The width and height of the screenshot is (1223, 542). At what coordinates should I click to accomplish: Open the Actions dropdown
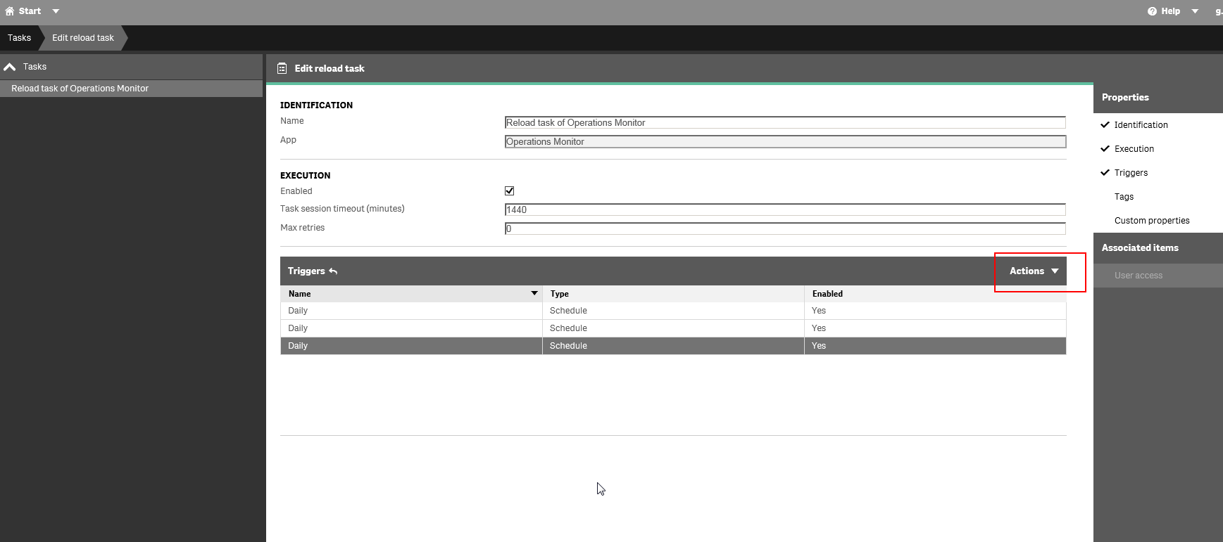click(x=1034, y=271)
